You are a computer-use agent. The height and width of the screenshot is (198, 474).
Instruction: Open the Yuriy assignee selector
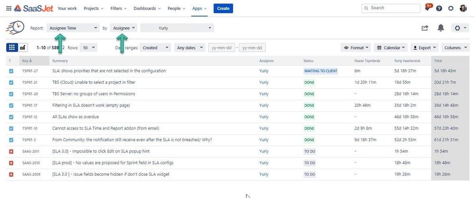click(x=177, y=28)
